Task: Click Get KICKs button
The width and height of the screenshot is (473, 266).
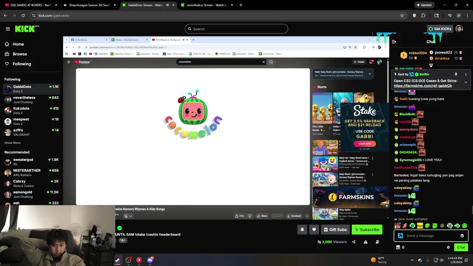Action: pyautogui.click(x=440, y=29)
